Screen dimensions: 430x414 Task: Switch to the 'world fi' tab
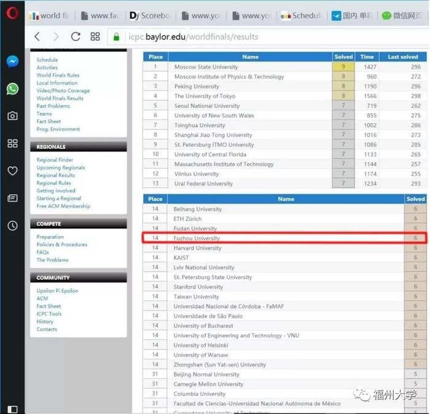[49, 15]
